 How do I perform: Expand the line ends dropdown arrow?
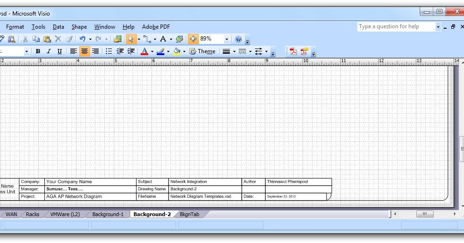266,52
